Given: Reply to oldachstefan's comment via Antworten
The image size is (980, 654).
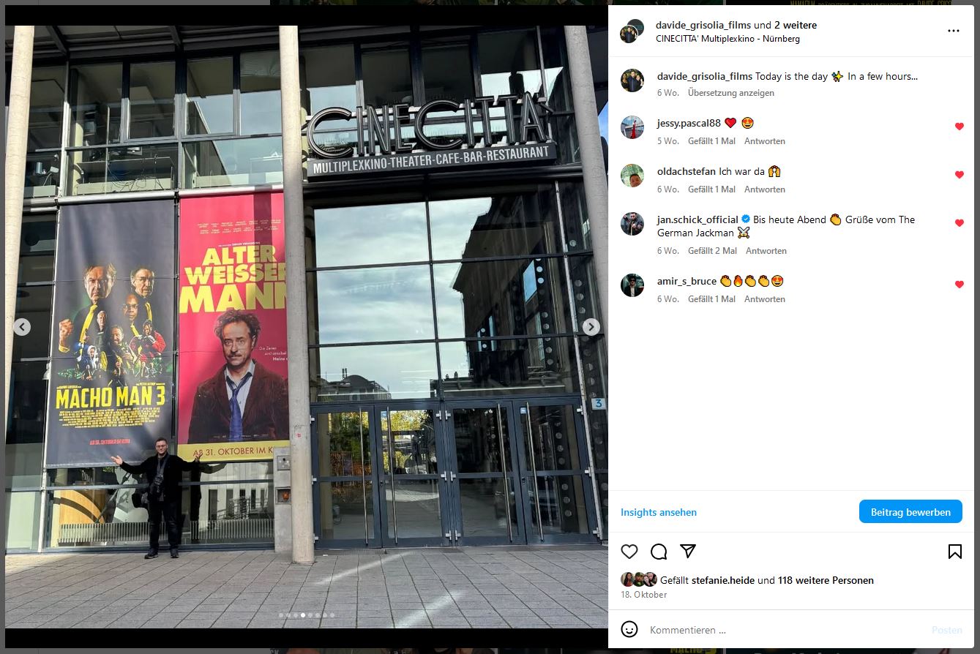Looking at the screenshot, I should pos(765,189).
